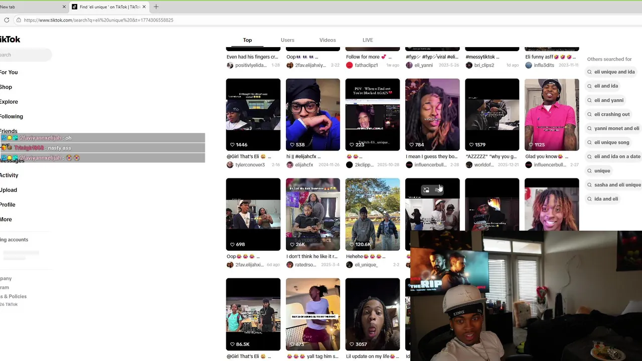This screenshot has width=642, height=361.
Task: Open influ3dits profile avatar icon
Action: pyautogui.click(x=528, y=65)
